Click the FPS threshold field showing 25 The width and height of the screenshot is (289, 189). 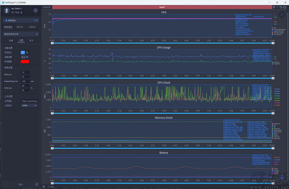[x=25, y=77]
